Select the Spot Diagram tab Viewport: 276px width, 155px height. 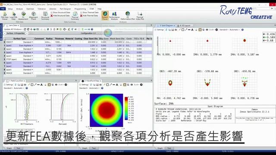point(166,26)
